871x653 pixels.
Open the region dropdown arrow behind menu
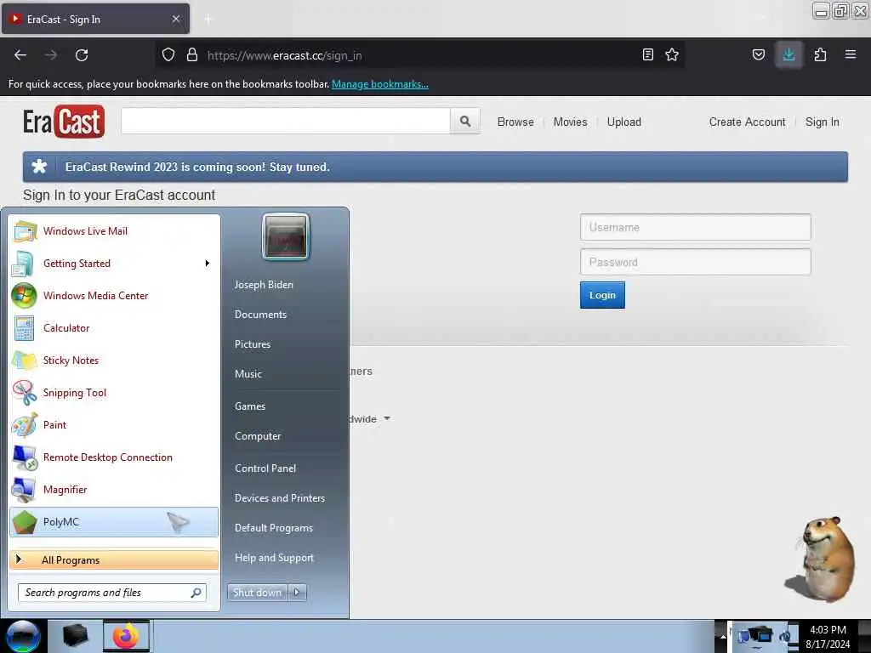(387, 418)
